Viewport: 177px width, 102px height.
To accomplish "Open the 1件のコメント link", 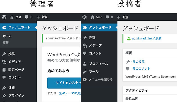I will pyautogui.click(x=141, y=69).
